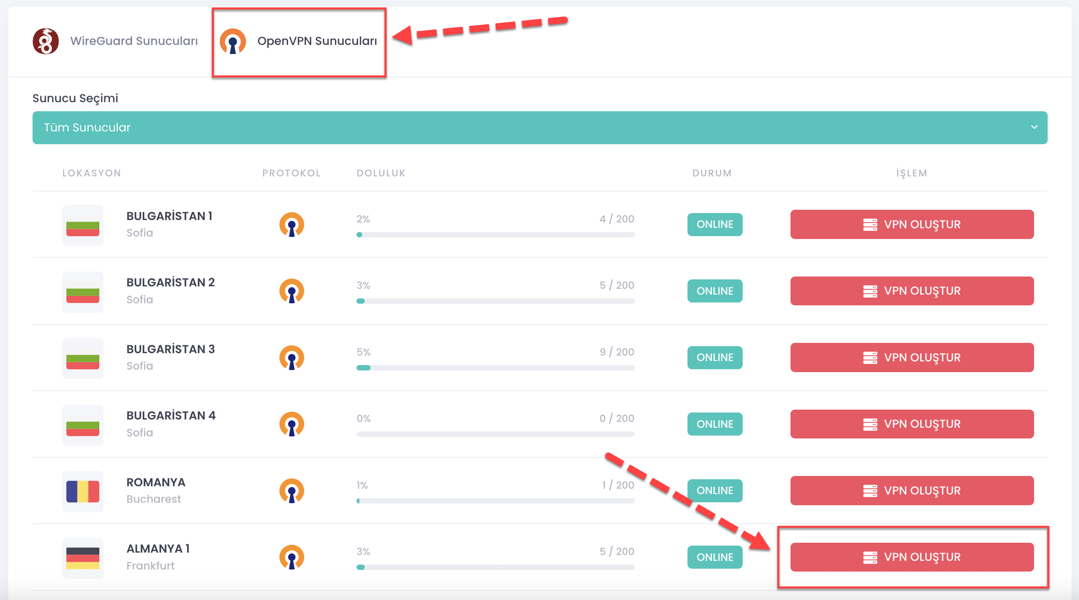Click Bulgaristan 3 flag thumbnail
Screen dimensions: 1079x600
coord(82,359)
